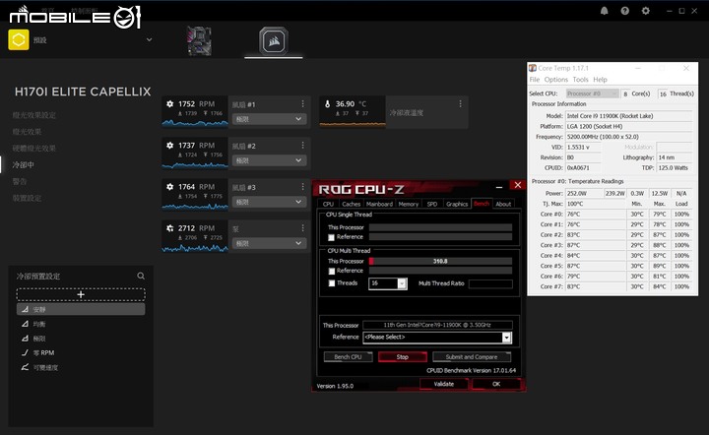Select the last cooling preset in list

click(x=81, y=368)
